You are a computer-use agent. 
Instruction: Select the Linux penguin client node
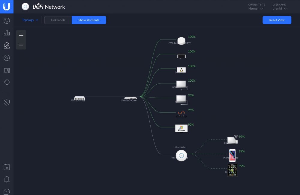181,70
